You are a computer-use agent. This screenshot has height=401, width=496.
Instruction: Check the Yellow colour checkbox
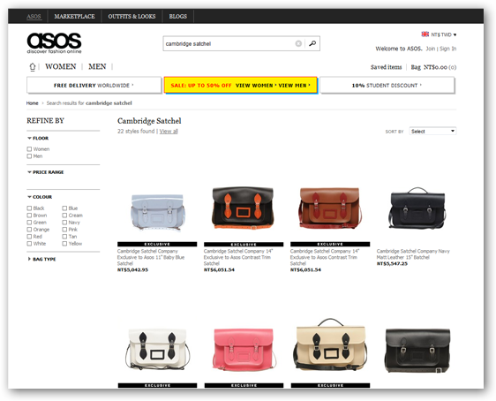tap(64, 244)
